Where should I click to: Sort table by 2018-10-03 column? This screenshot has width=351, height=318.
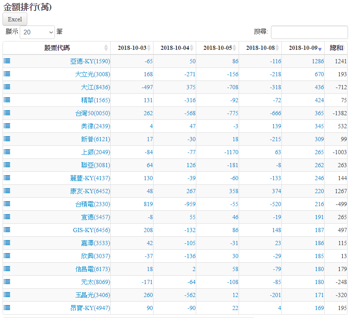(132, 48)
